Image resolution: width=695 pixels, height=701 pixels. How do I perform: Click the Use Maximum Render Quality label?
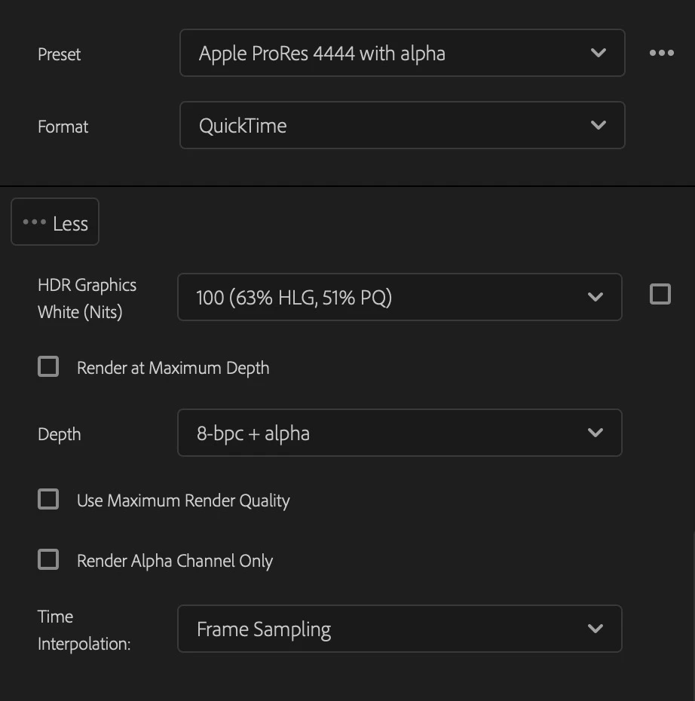point(183,500)
